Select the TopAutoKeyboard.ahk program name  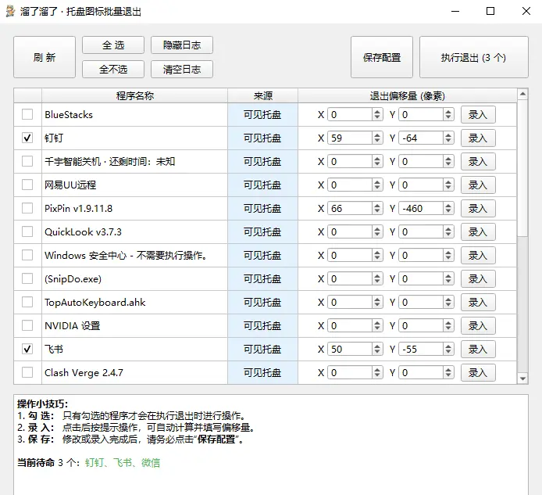(x=95, y=302)
